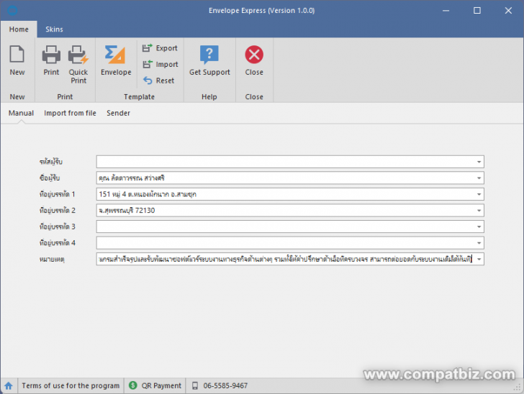Reset the template to default
This screenshot has height=394, width=524.
coord(159,81)
